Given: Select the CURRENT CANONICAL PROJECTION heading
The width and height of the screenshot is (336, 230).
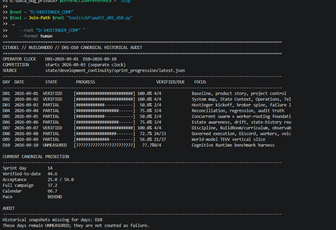Looking at the screenshot, I should [36, 157].
